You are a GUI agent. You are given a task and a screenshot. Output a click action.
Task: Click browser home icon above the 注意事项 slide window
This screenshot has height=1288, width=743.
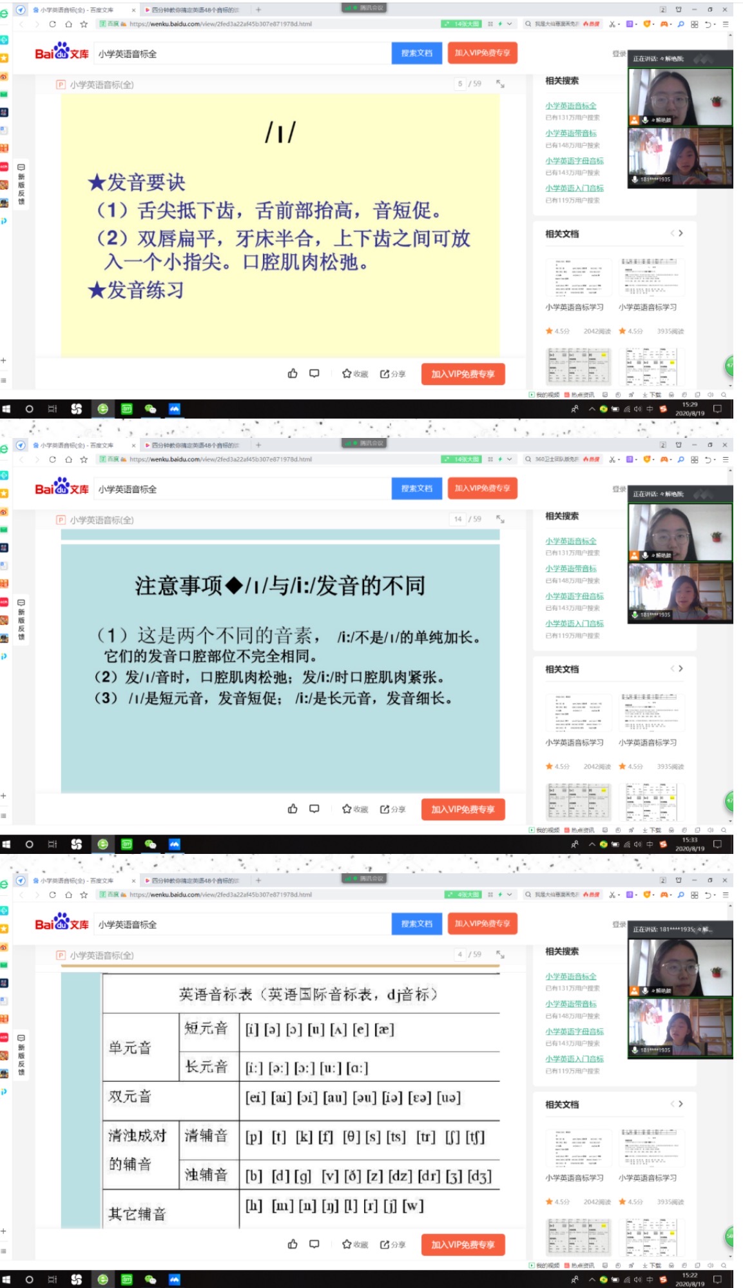click(x=68, y=459)
